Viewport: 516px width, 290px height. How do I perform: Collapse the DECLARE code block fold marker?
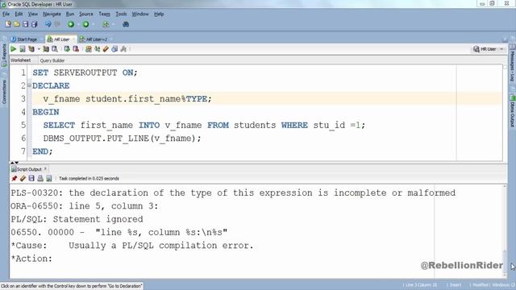click(x=29, y=85)
